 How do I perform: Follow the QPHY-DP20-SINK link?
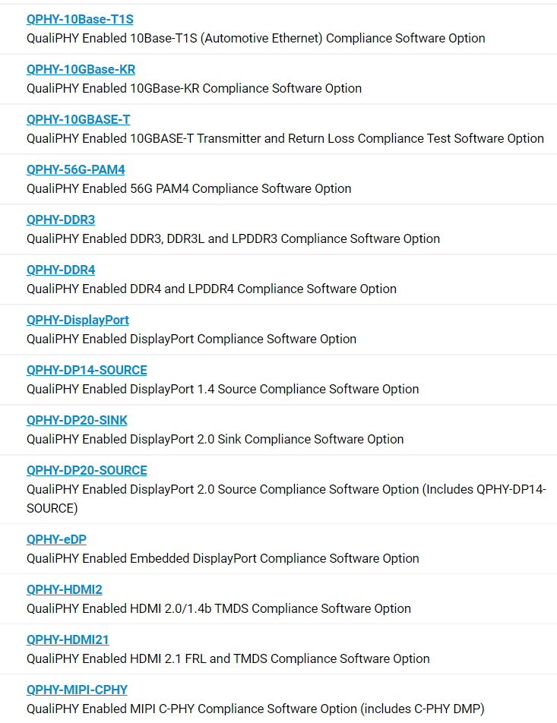pyautogui.click(x=77, y=421)
